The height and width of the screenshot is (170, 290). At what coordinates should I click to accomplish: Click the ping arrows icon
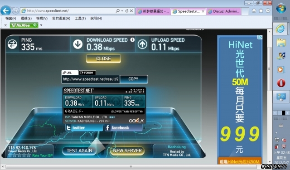pyautogui.click(x=12, y=44)
